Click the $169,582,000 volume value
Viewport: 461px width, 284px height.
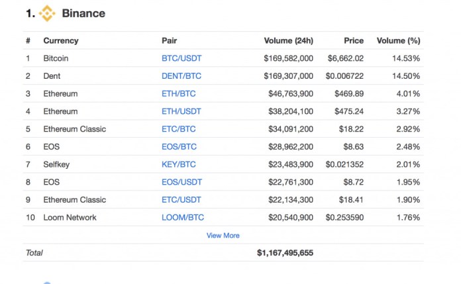tap(288, 58)
